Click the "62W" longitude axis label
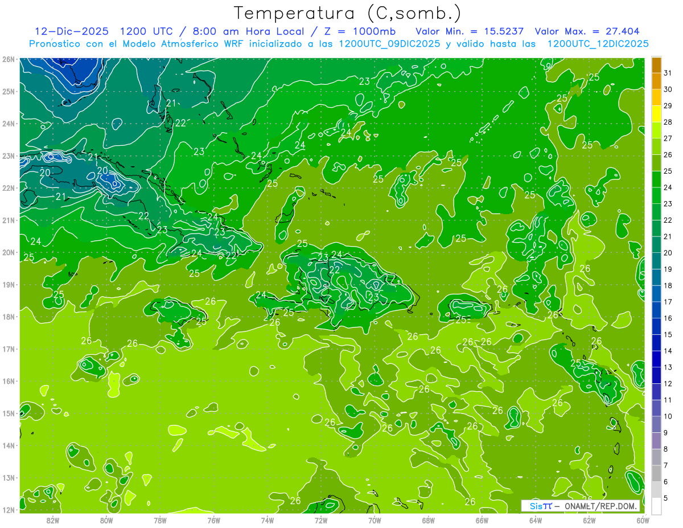 tap(589, 520)
